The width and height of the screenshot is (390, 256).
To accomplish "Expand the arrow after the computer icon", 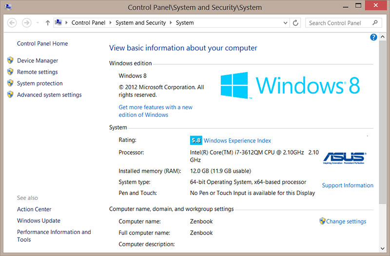I will tap(66, 22).
